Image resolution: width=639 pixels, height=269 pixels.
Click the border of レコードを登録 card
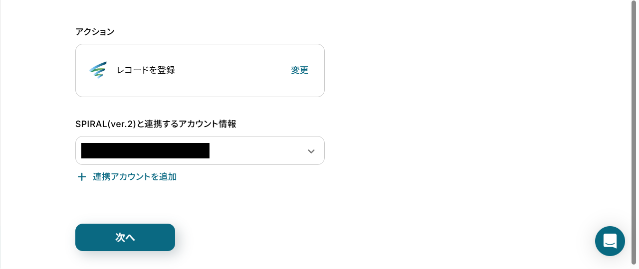[x=200, y=44]
